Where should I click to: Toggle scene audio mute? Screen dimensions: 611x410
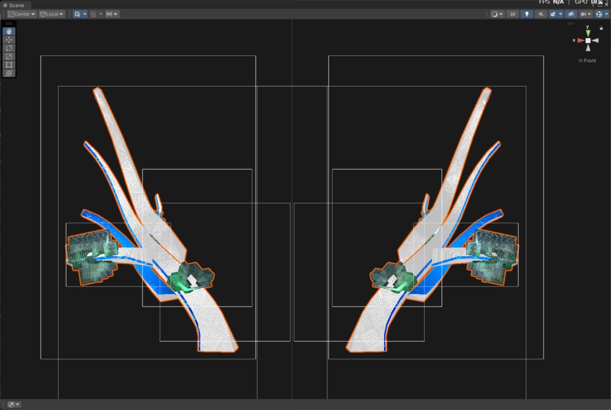(541, 14)
